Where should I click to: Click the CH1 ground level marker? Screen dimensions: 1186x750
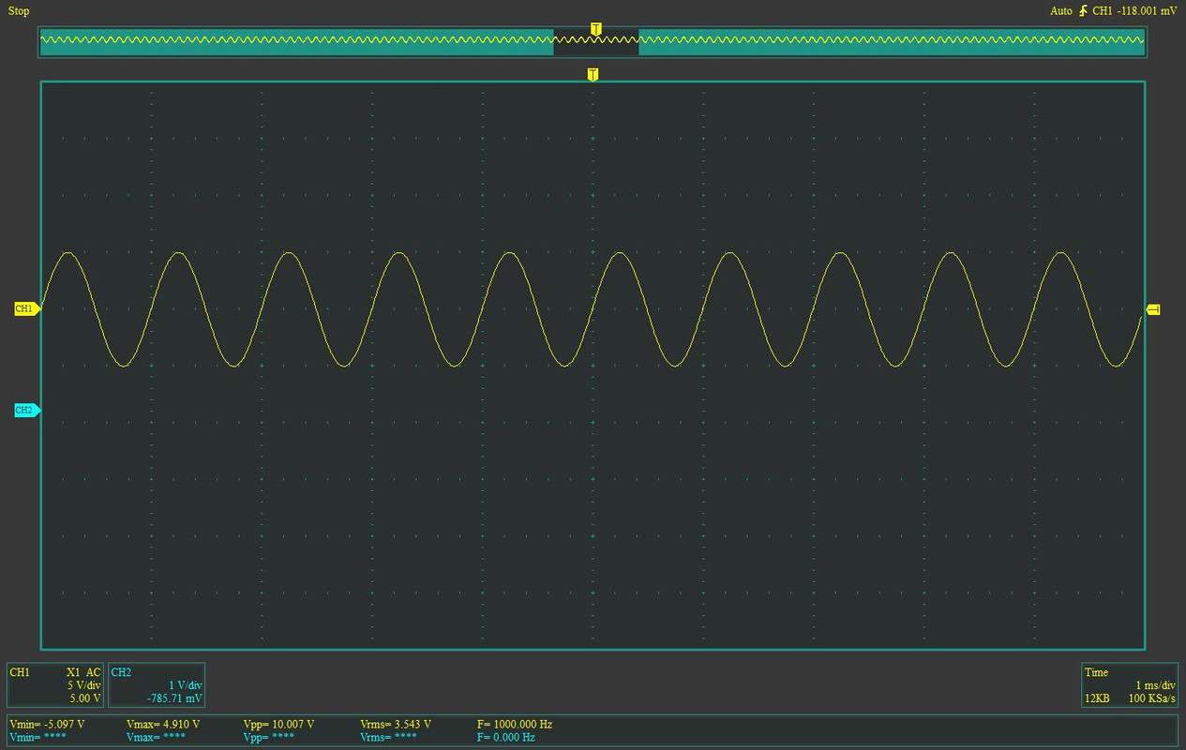click(27, 308)
